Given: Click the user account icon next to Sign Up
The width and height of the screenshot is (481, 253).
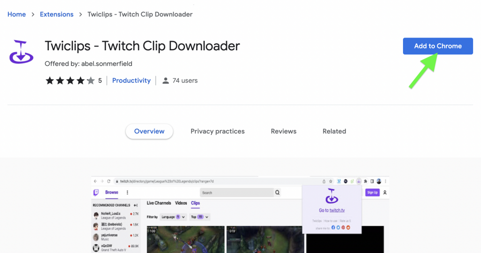Looking at the screenshot, I should [385, 192].
